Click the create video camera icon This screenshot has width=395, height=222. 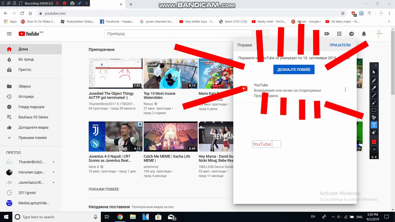(327, 34)
